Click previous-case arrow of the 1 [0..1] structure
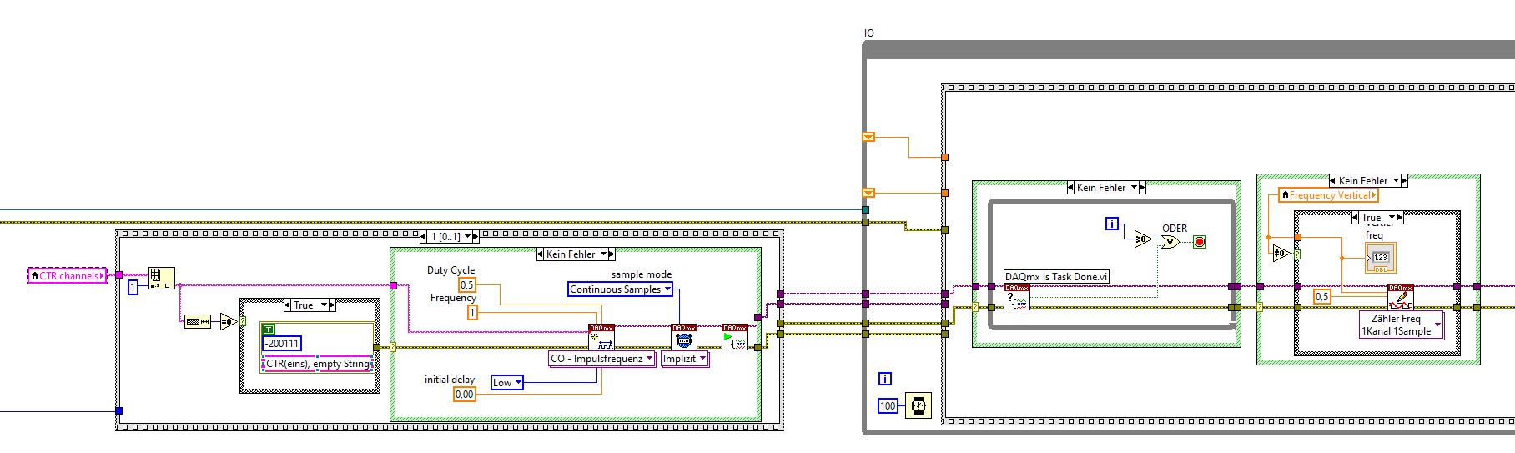Viewport: 1515px width, 453px height. pos(424,237)
